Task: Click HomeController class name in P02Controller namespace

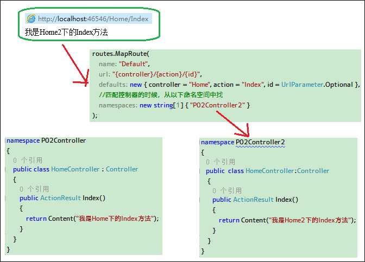Action: 75,169
